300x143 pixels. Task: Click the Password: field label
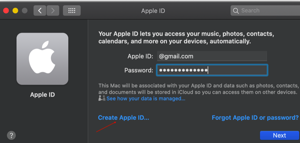point(139,70)
